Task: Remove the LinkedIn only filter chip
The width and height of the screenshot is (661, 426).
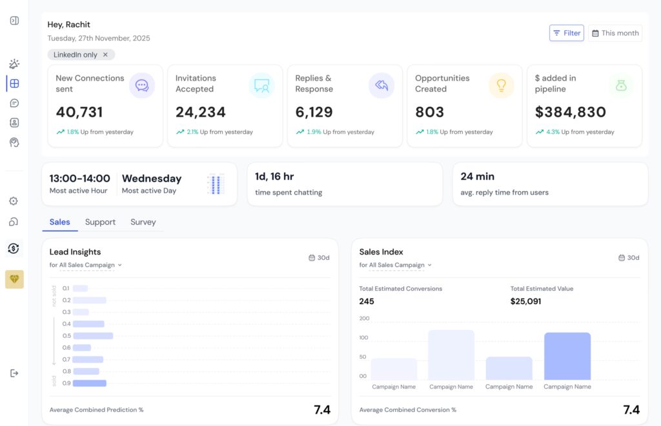Action: (x=105, y=55)
